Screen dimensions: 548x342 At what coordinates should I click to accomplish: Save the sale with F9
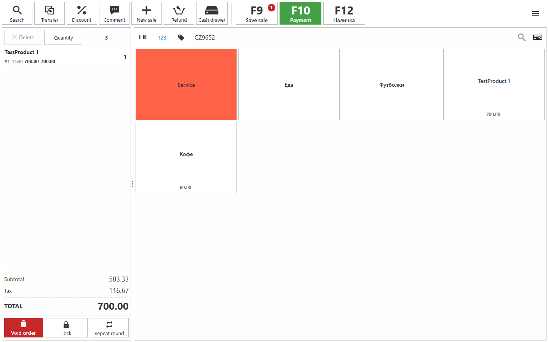tap(256, 13)
